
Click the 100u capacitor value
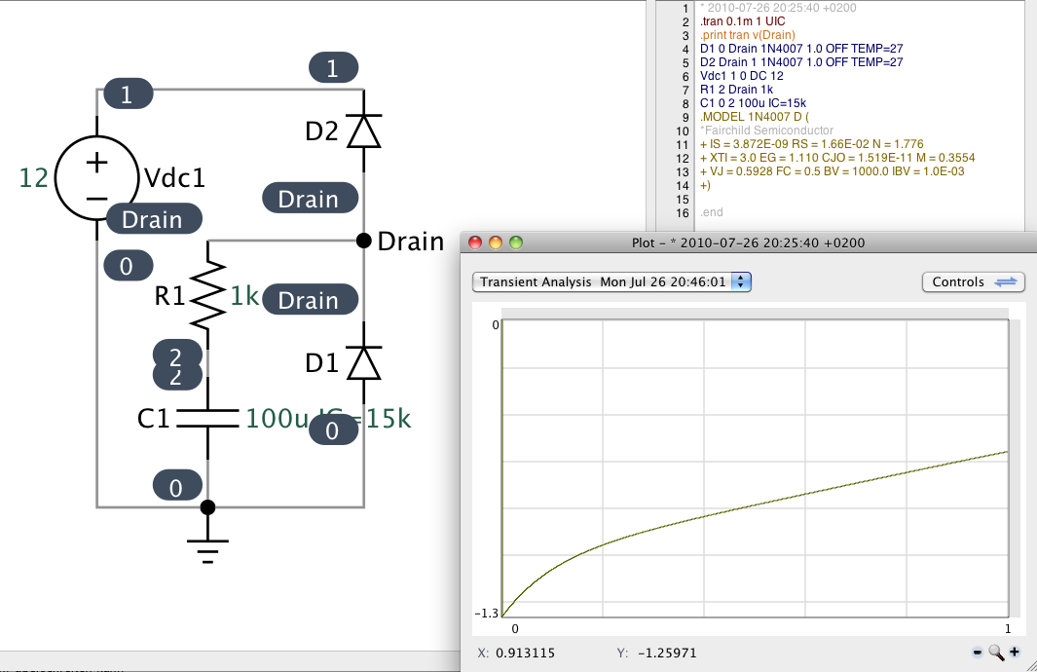point(278,418)
